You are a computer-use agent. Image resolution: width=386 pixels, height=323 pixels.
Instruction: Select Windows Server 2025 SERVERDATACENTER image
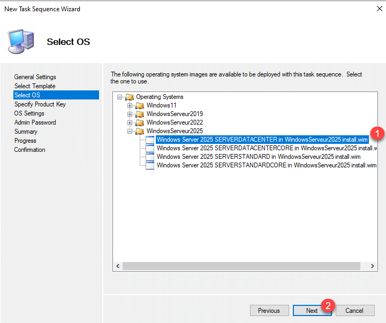point(262,140)
